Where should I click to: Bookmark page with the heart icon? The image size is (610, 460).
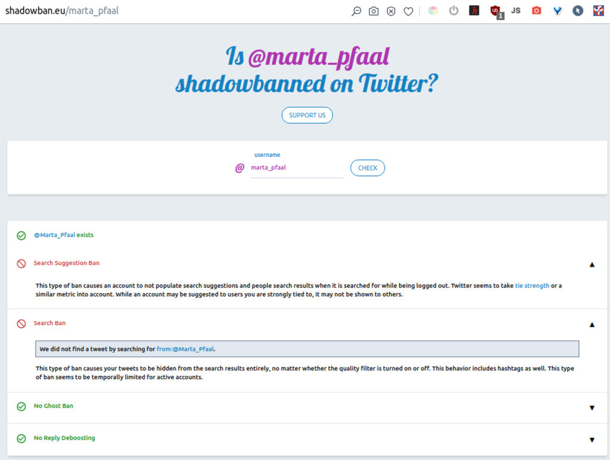pyautogui.click(x=408, y=11)
